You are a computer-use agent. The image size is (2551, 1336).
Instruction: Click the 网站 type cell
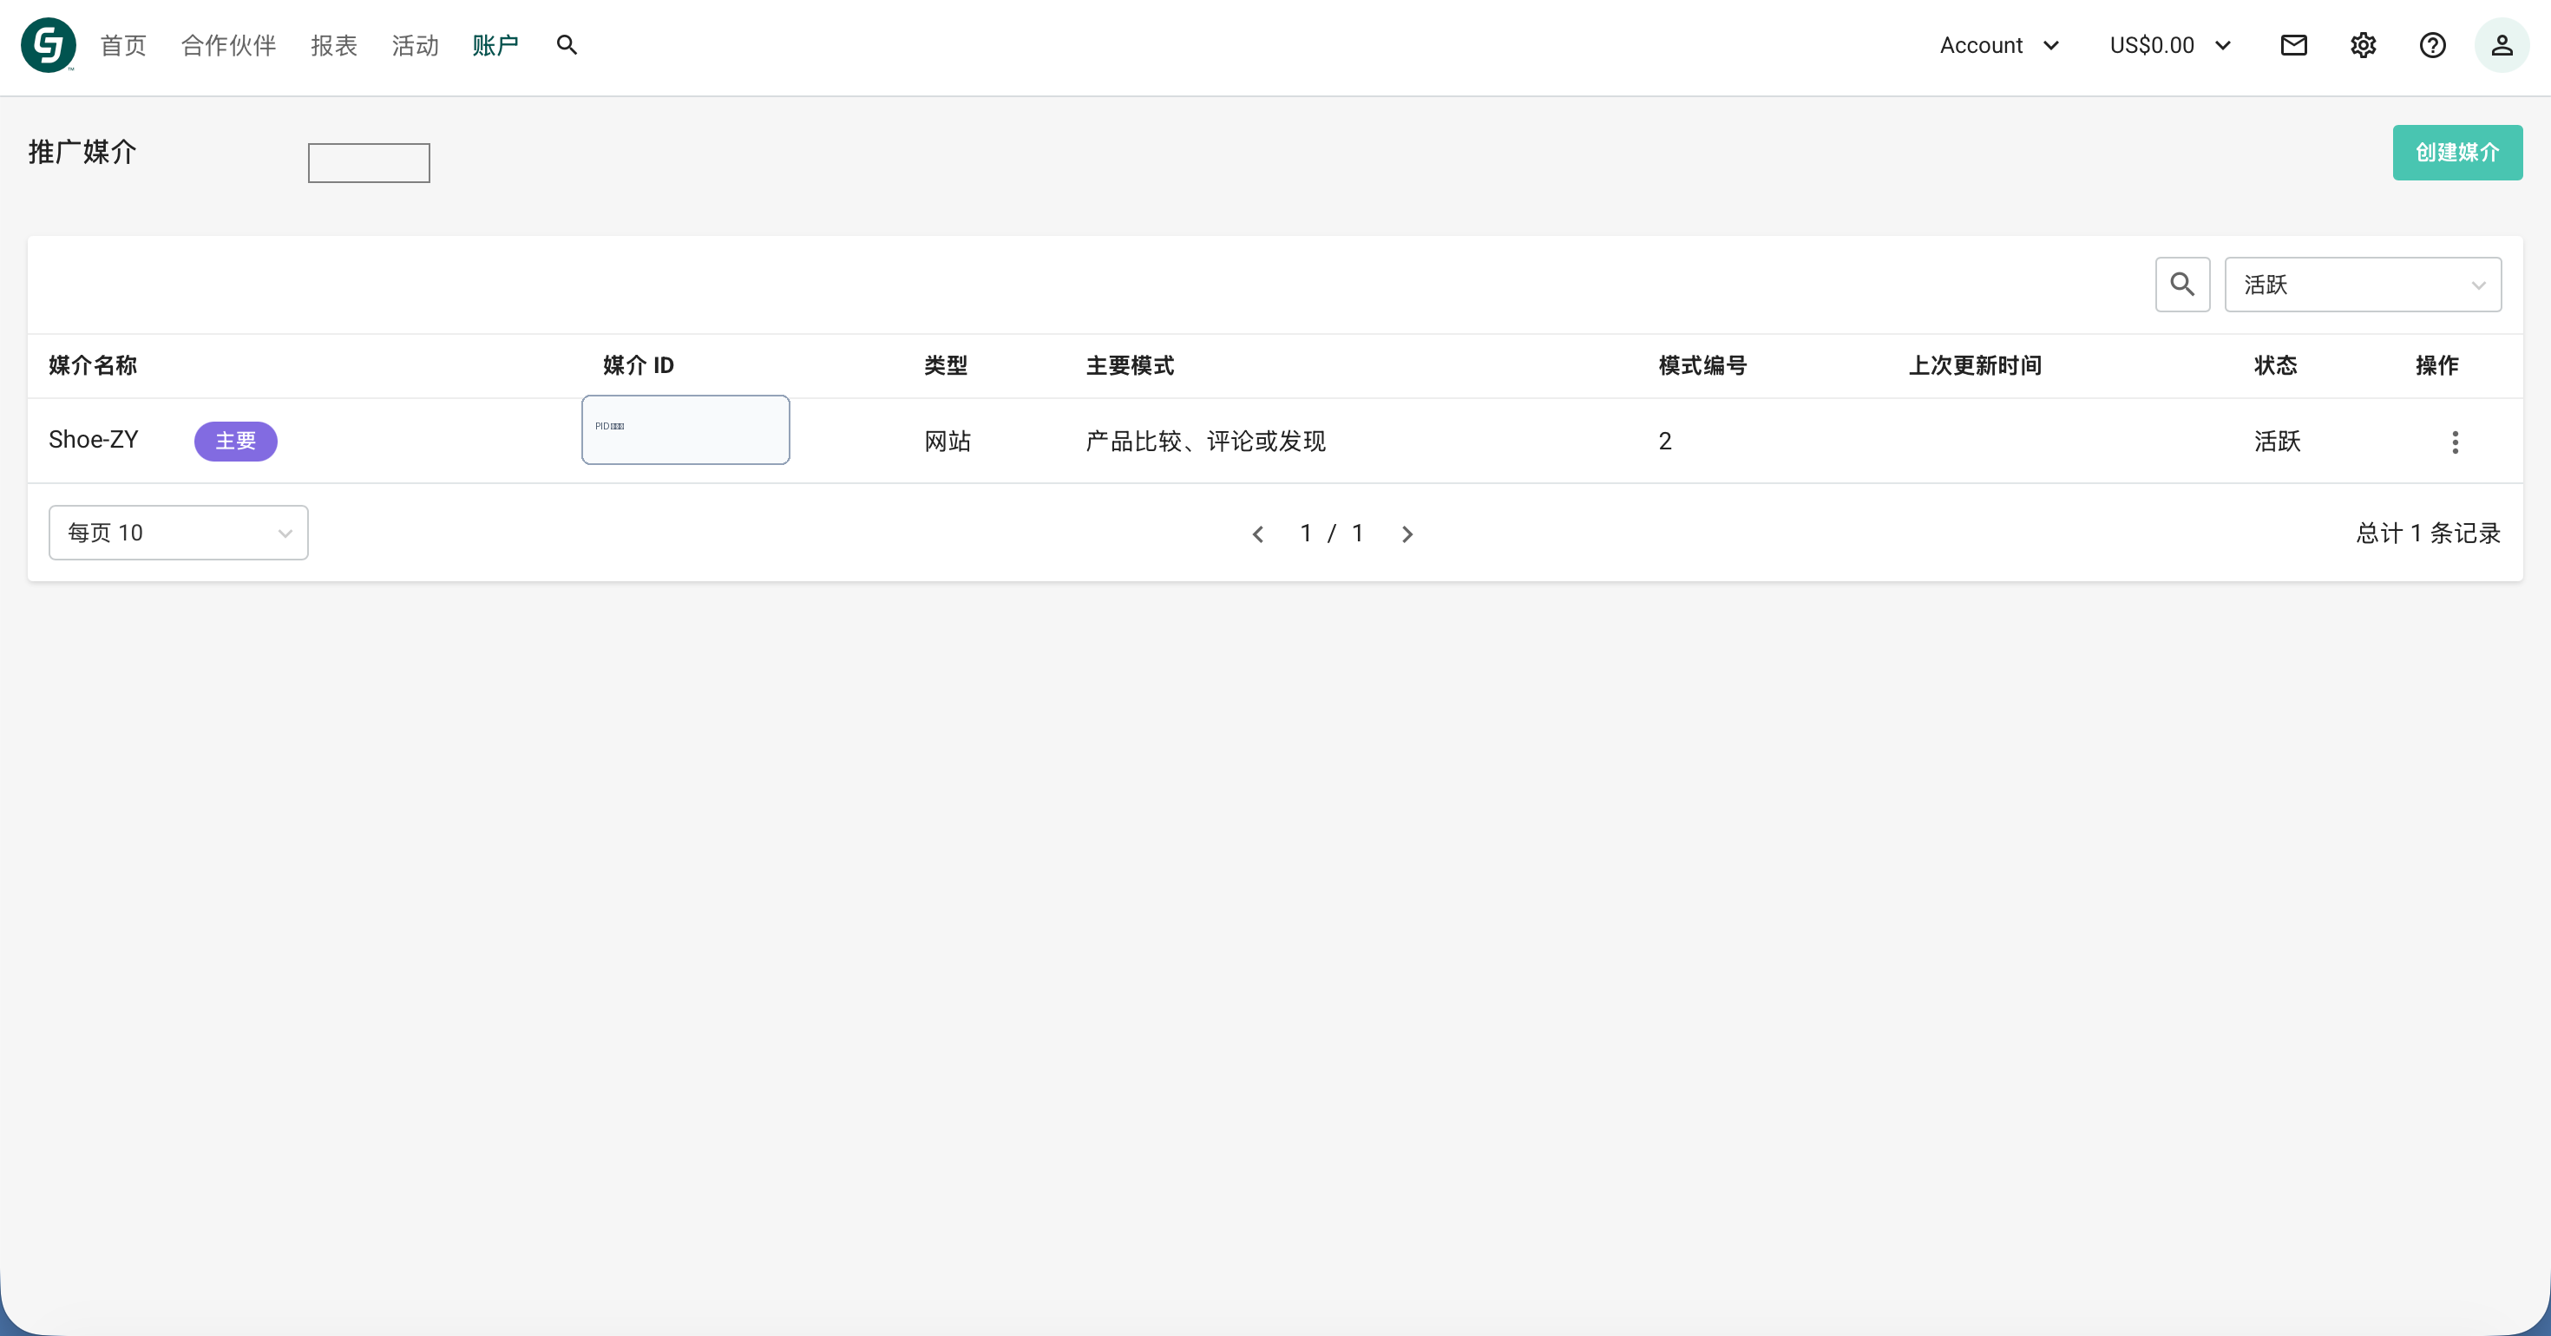pyautogui.click(x=948, y=442)
